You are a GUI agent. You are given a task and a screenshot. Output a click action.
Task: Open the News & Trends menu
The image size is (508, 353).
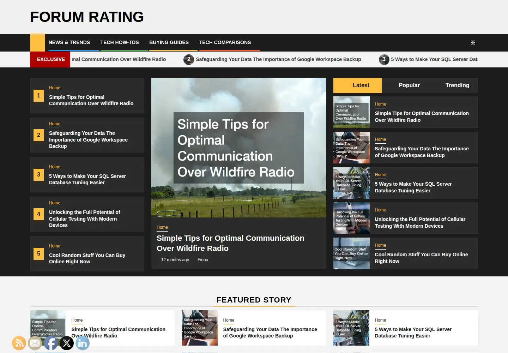pyautogui.click(x=69, y=42)
